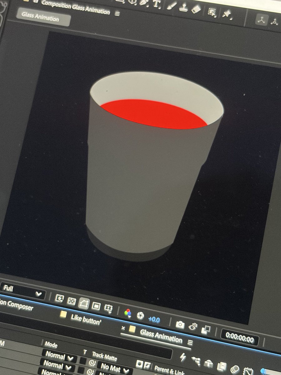Select the Type tool
This screenshot has height=375, width=281.
[x=156, y=3]
